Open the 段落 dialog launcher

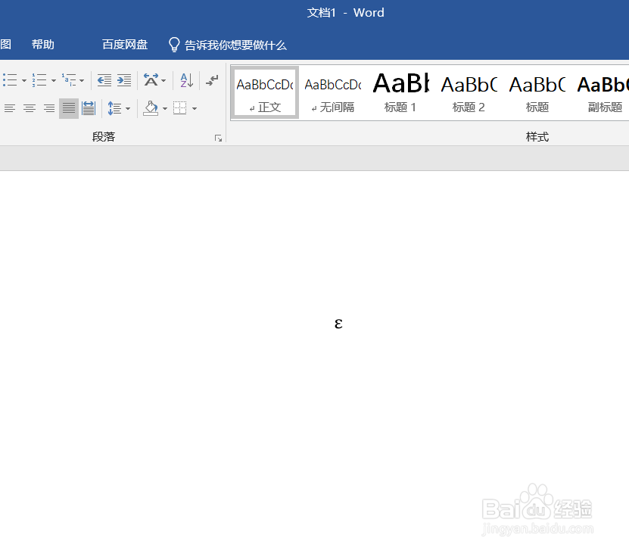click(219, 137)
